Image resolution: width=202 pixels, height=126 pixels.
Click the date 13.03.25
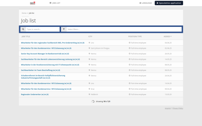[168, 94]
